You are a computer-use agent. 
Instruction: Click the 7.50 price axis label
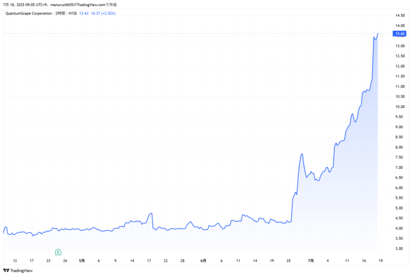click(x=399, y=157)
